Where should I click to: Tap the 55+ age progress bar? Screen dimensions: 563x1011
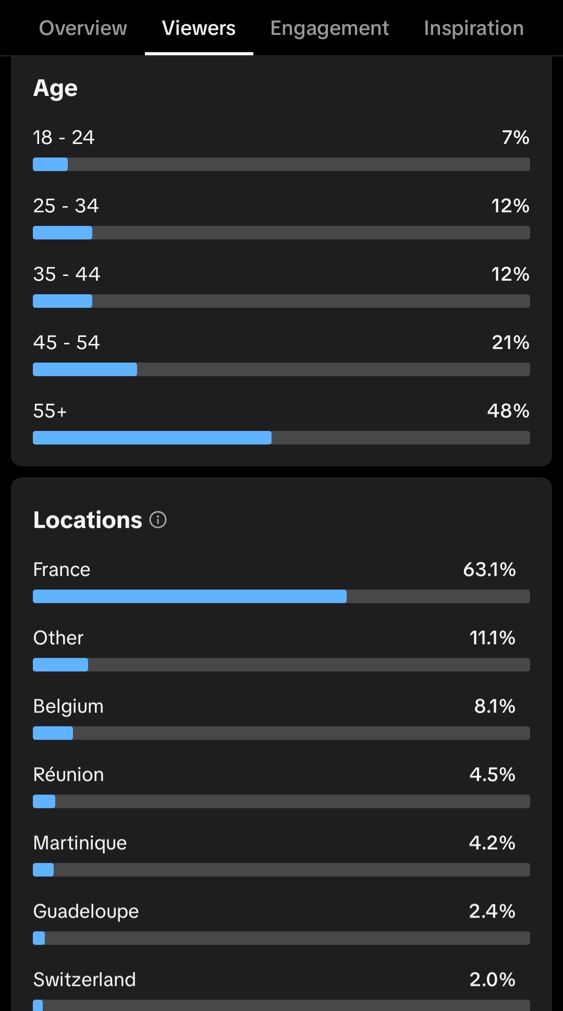281,438
